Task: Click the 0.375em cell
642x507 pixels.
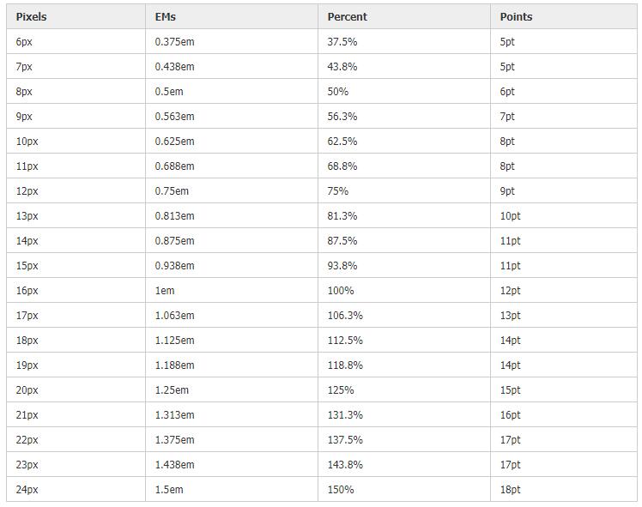Action: click(x=232, y=42)
